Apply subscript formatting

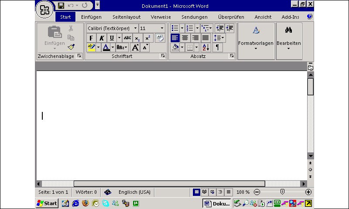[137, 38]
